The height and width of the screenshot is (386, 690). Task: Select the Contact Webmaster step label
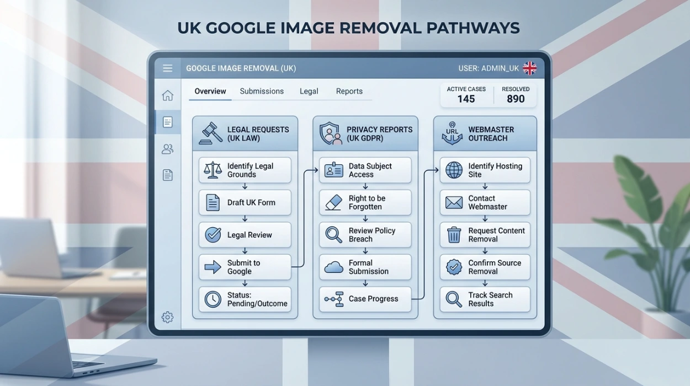point(488,202)
